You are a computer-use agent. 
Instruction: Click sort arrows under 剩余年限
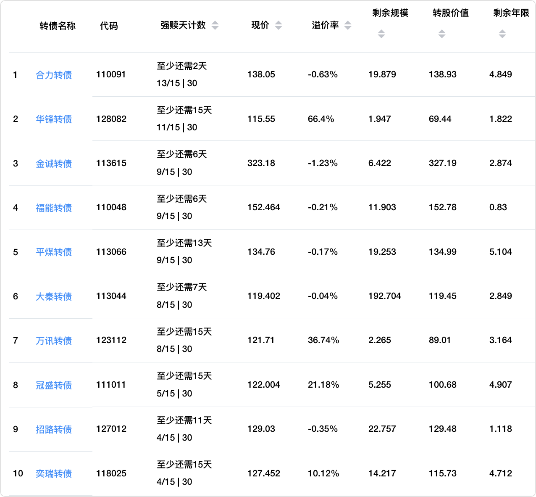(x=502, y=34)
